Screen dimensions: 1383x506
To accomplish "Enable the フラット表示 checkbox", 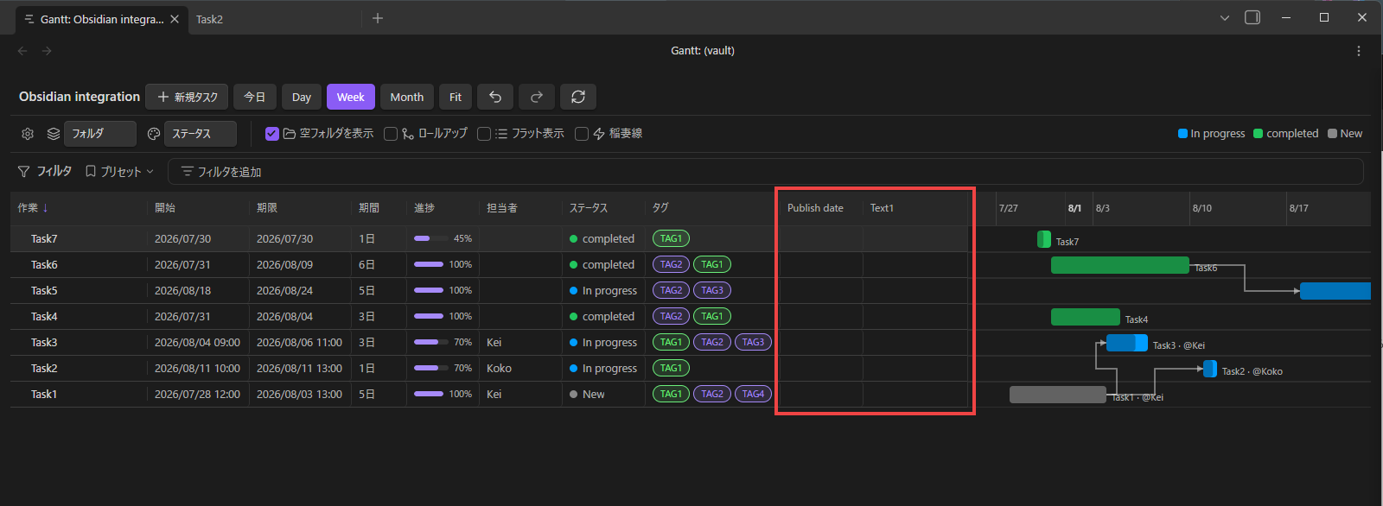I will (x=484, y=134).
